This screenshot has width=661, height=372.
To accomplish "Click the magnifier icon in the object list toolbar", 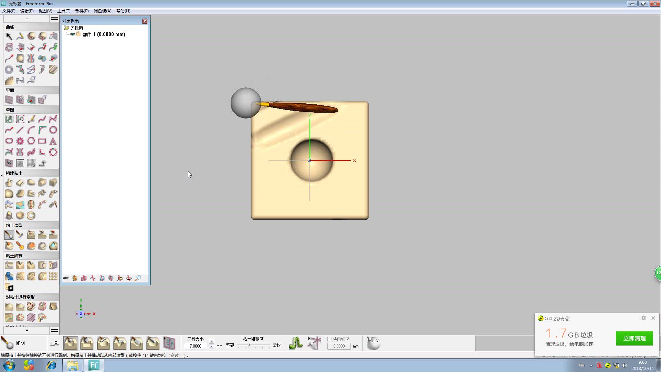I will [138, 278].
